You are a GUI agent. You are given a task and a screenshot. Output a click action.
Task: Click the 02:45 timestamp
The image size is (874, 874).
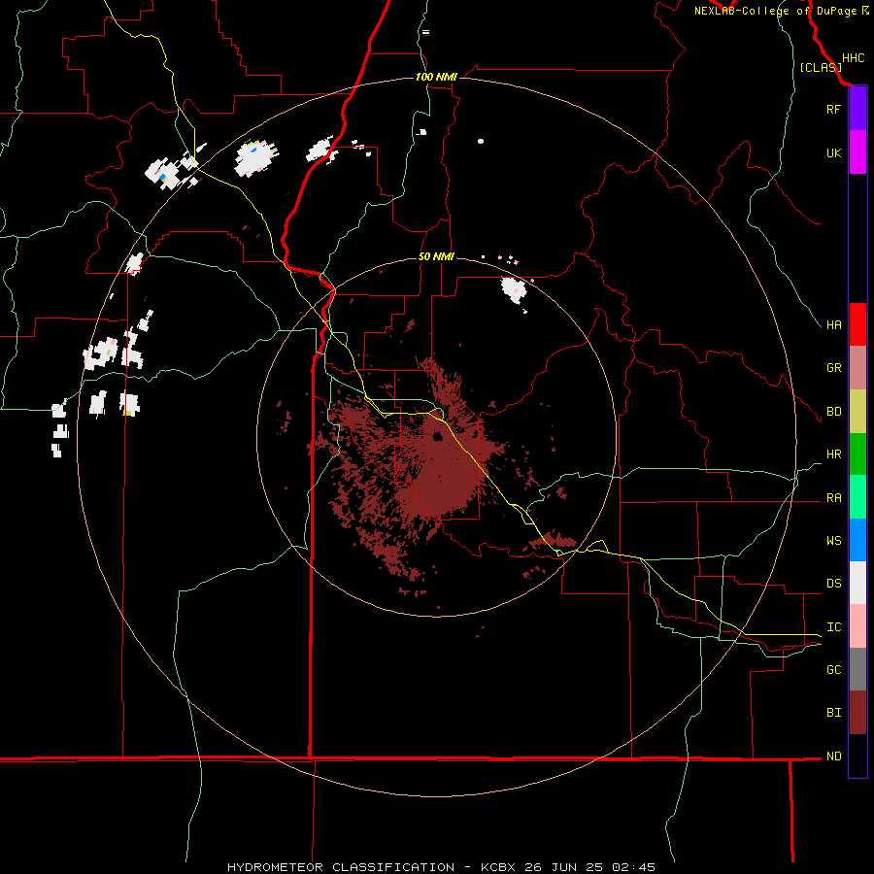(x=633, y=867)
